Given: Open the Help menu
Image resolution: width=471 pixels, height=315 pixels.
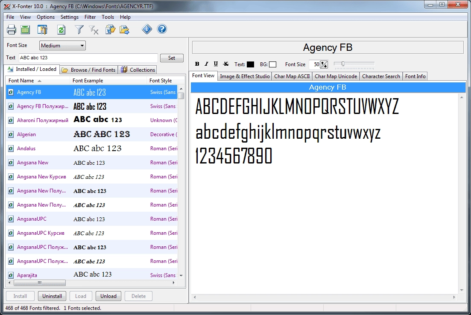Looking at the screenshot, I should [x=125, y=17].
